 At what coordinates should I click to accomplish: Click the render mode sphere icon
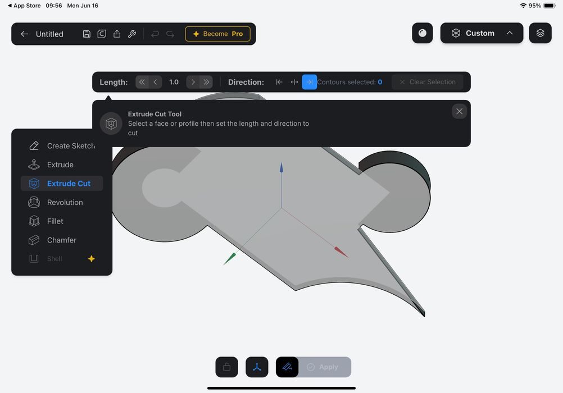click(x=423, y=33)
